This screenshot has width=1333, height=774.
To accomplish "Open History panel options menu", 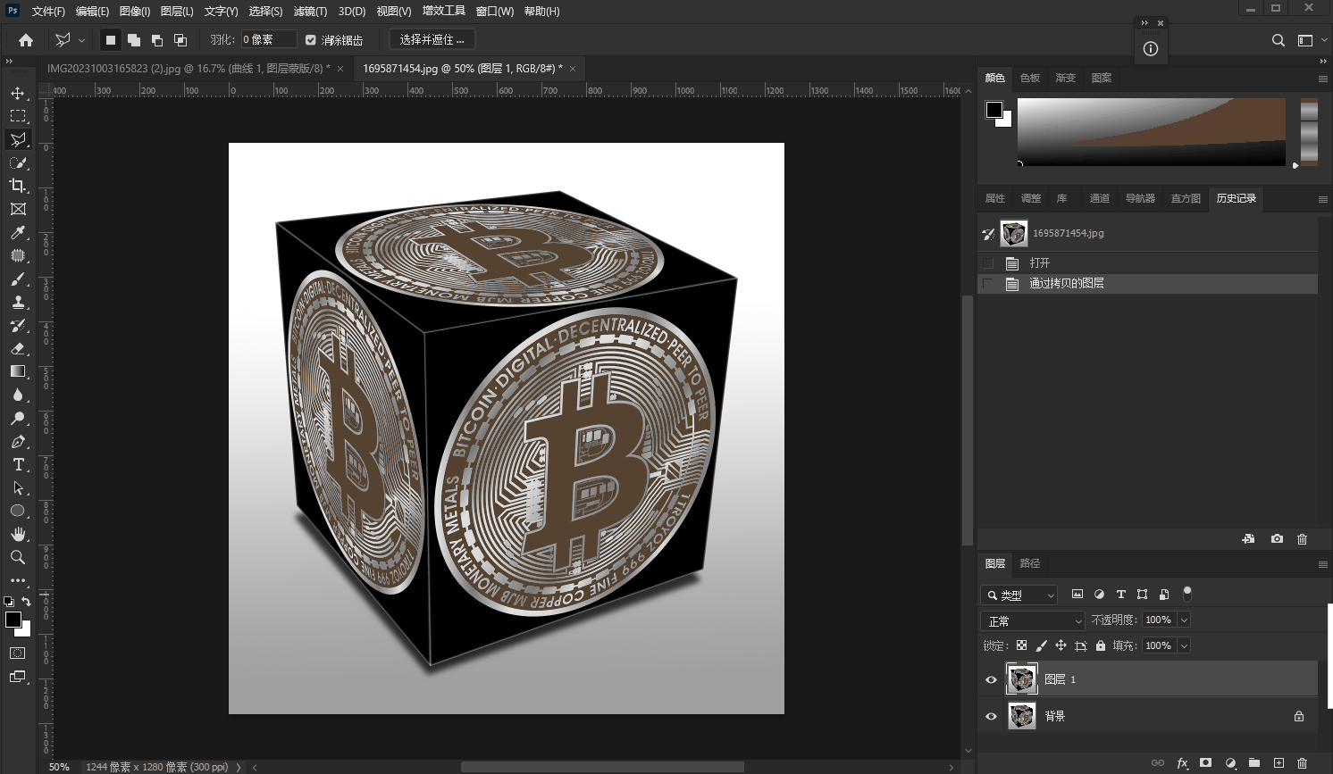I will pos(1323,199).
